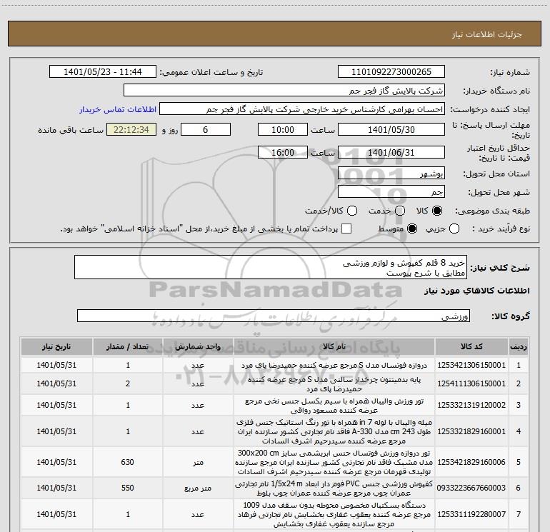Click the price validity time 16:00

tap(283, 152)
